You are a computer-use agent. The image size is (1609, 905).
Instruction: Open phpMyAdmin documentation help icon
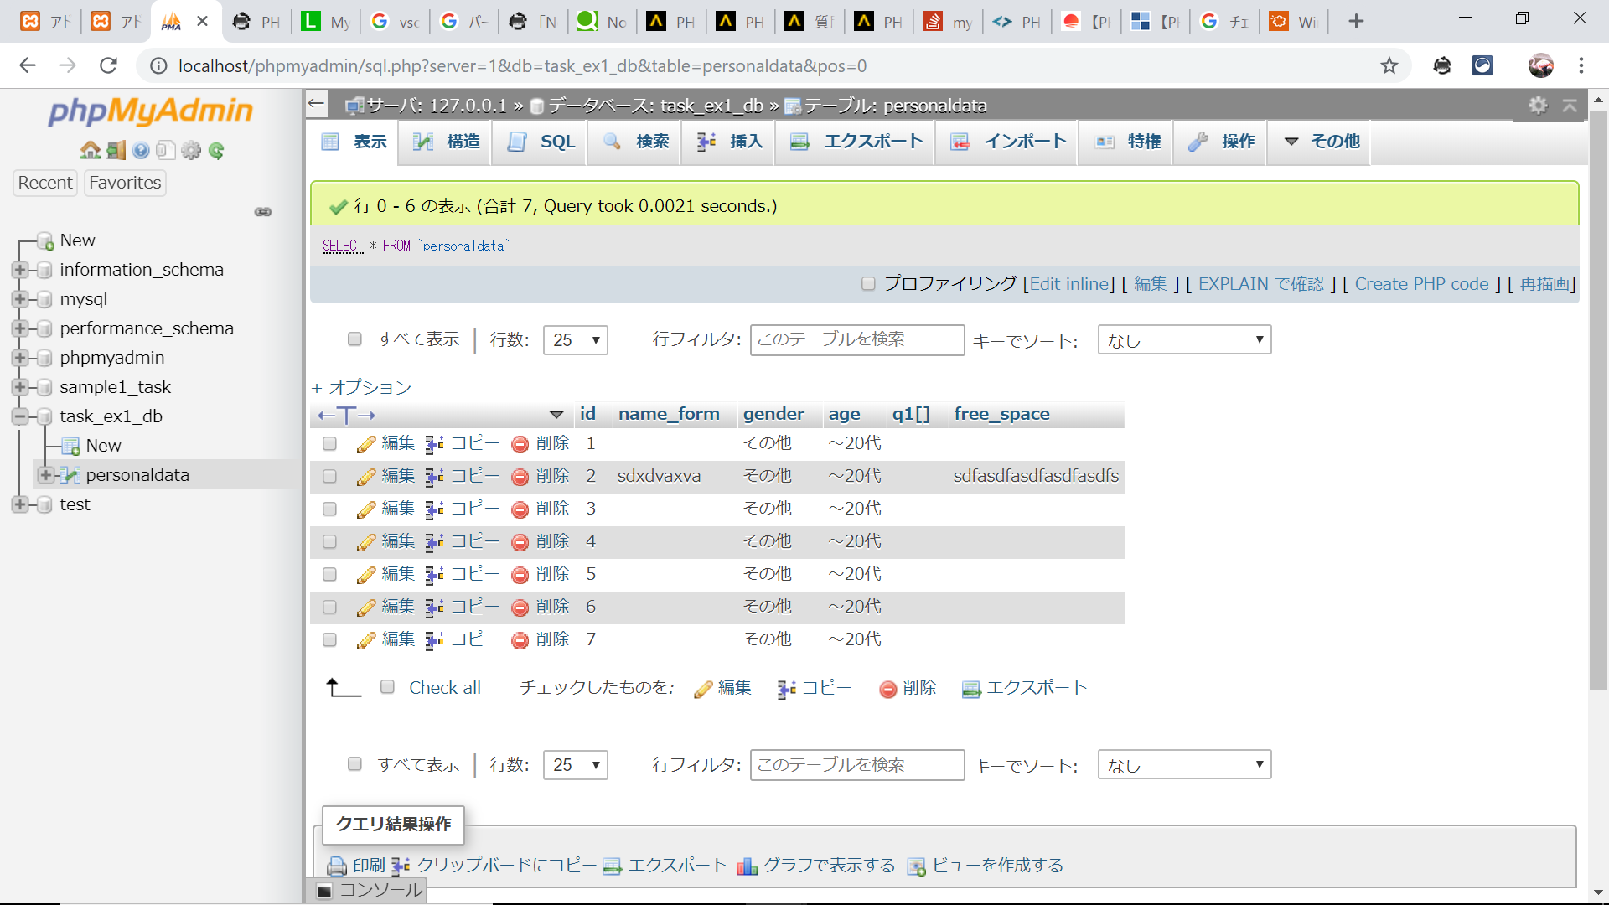[141, 150]
